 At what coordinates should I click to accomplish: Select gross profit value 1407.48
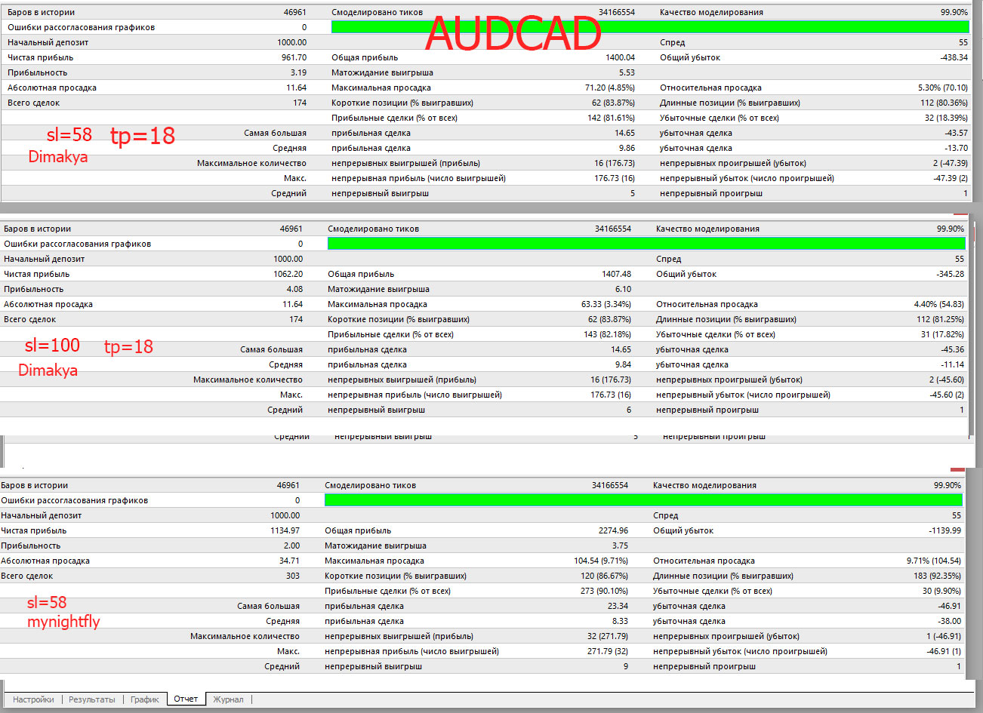click(x=616, y=274)
